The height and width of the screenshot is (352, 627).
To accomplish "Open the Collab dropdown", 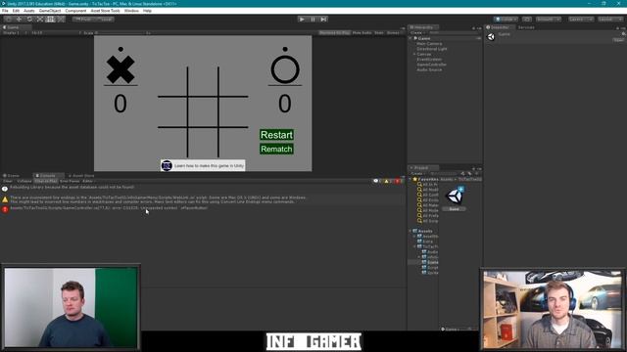I will coord(506,20).
